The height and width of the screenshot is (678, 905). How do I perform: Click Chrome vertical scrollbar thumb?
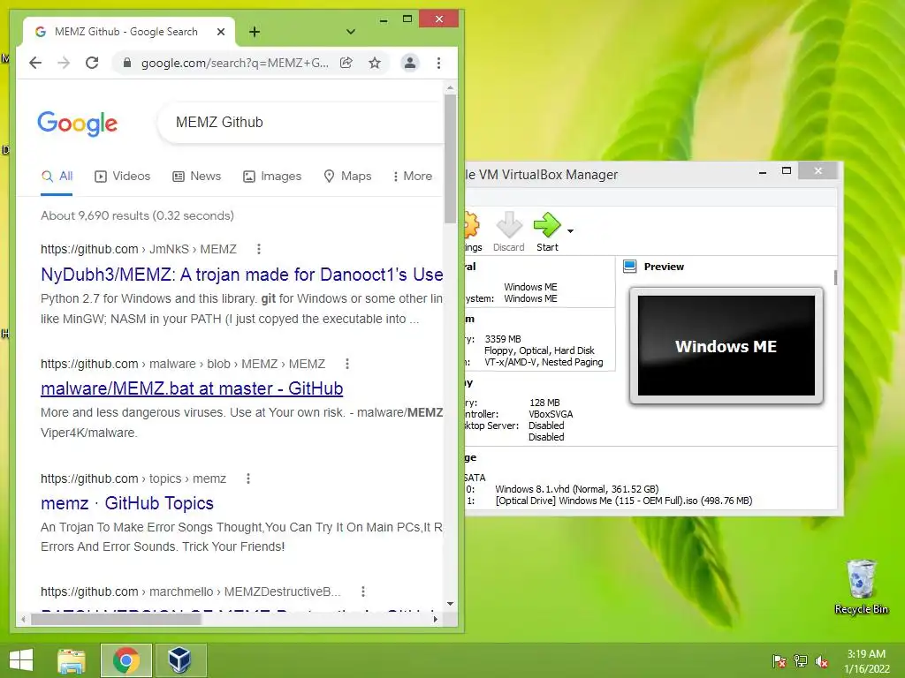click(450, 159)
